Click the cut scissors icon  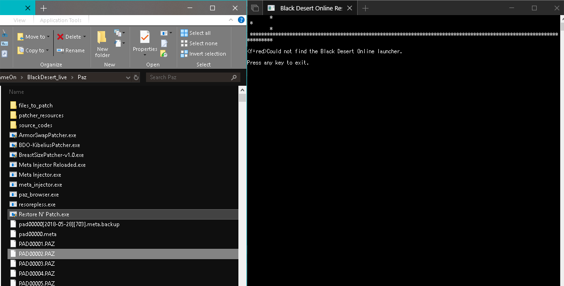(x=4, y=33)
